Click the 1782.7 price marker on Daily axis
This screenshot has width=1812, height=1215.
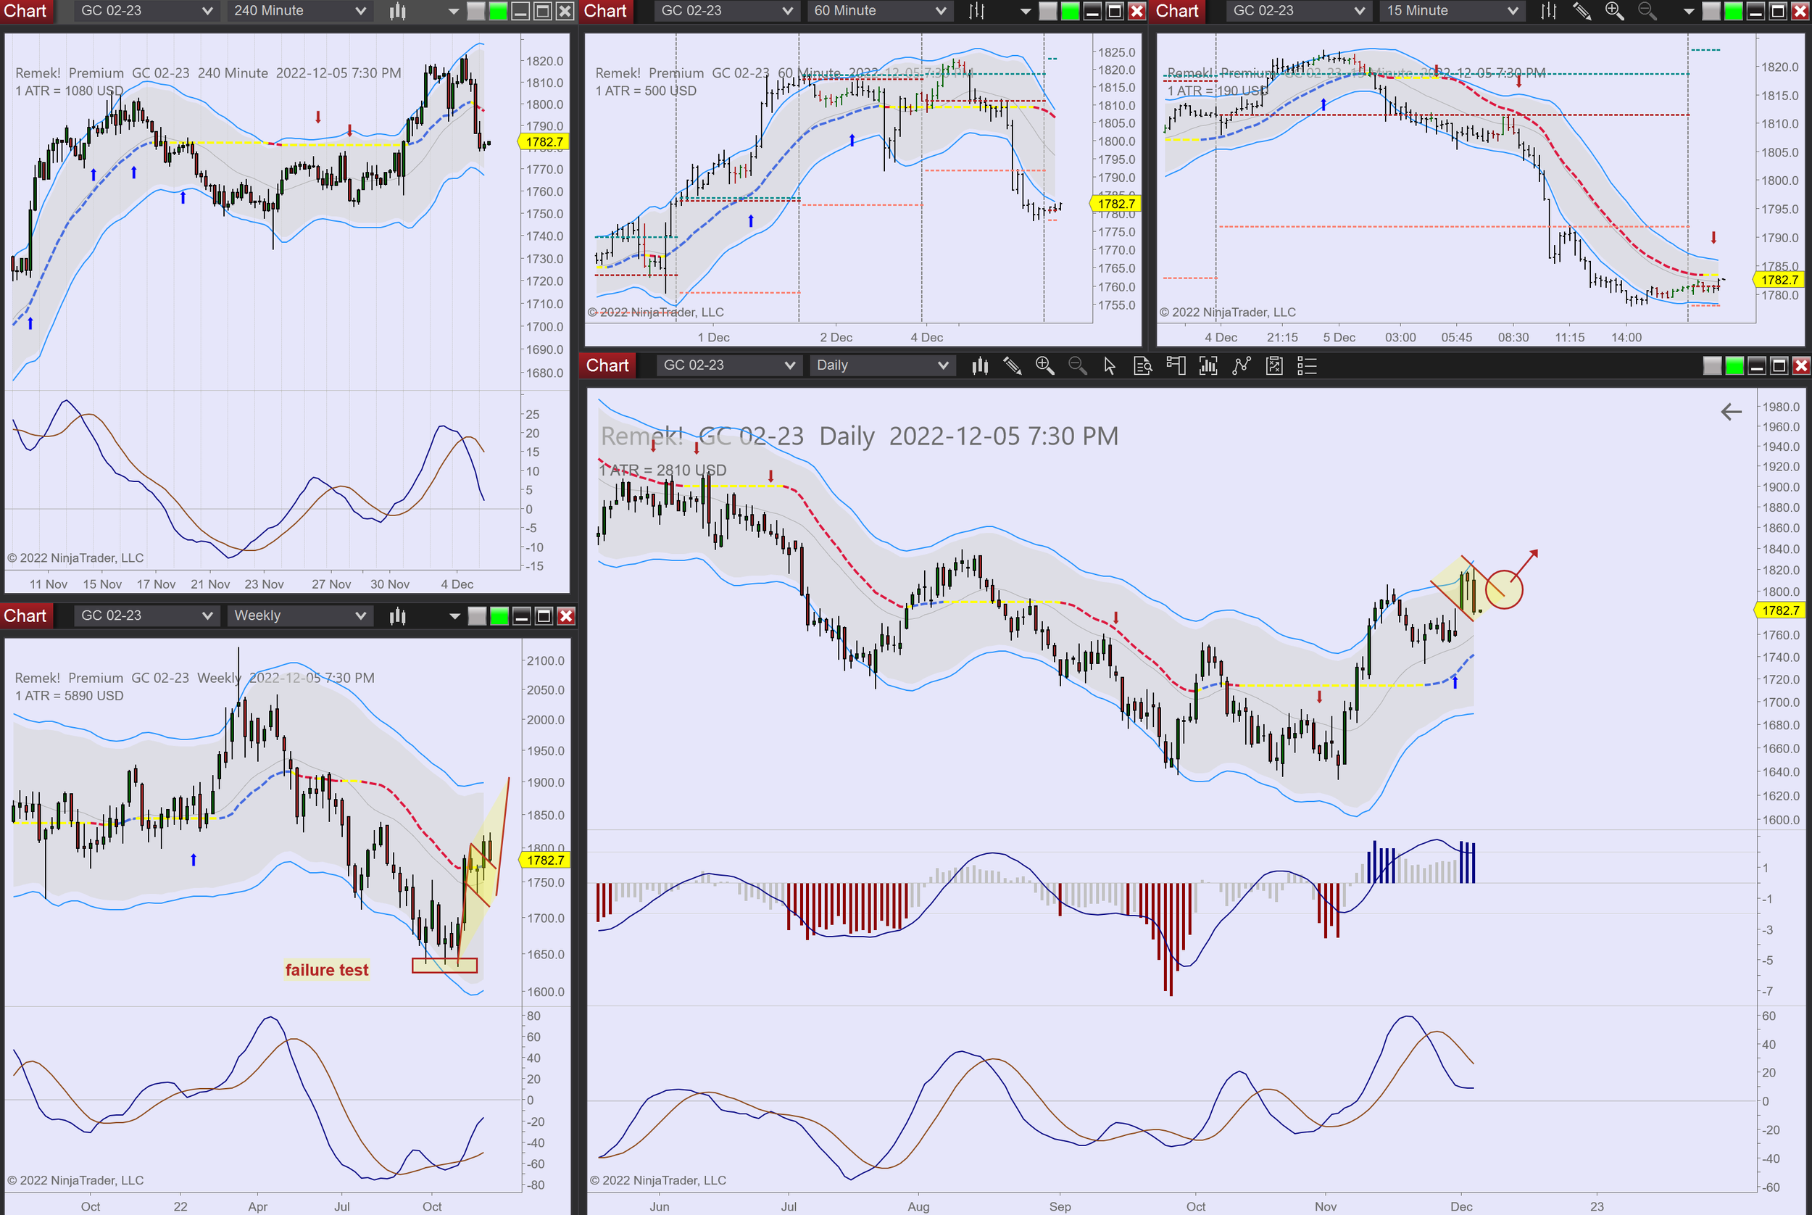[x=1779, y=610]
